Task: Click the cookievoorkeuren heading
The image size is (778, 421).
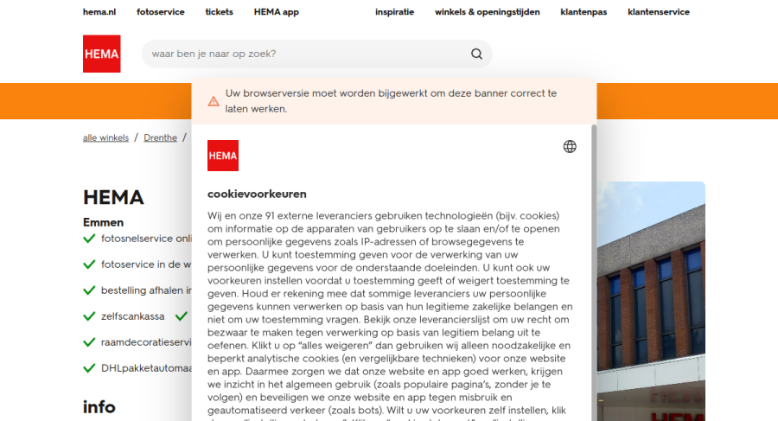Action: pos(257,195)
